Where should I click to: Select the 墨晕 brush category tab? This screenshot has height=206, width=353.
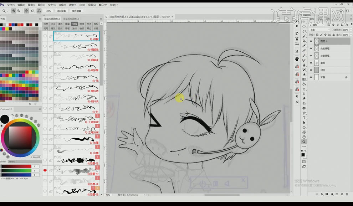coord(67,24)
